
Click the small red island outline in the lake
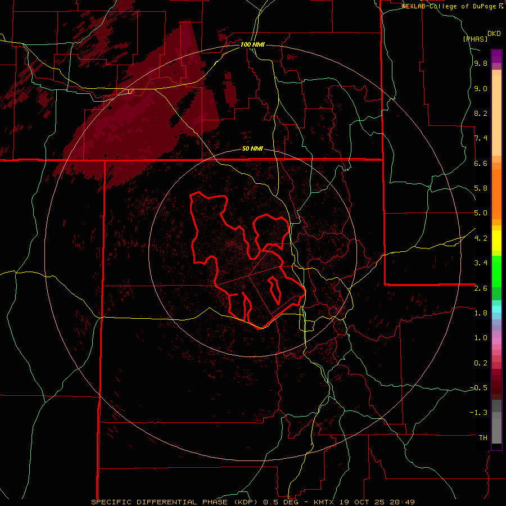[x=274, y=290]
